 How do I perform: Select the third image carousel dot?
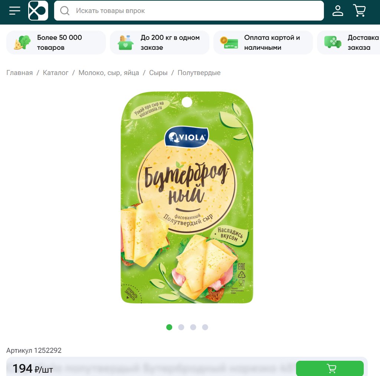[x=193, y=327]
